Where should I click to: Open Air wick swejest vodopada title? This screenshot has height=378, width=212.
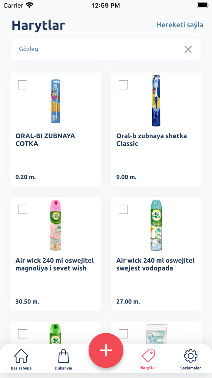(155, 264)
